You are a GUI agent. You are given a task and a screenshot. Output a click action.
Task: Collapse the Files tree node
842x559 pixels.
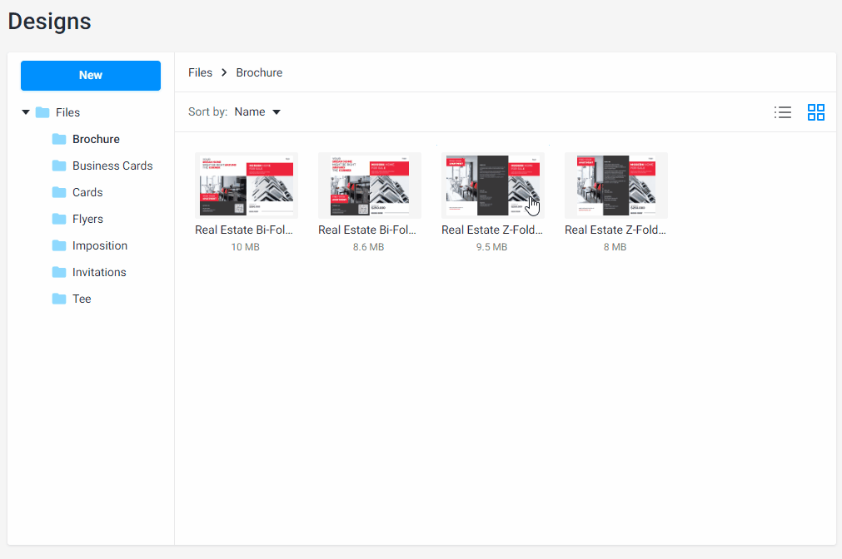26,112
